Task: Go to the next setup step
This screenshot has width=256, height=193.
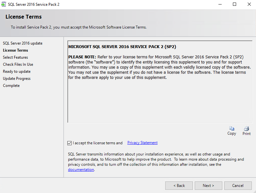Action: [x=208, y=186]
